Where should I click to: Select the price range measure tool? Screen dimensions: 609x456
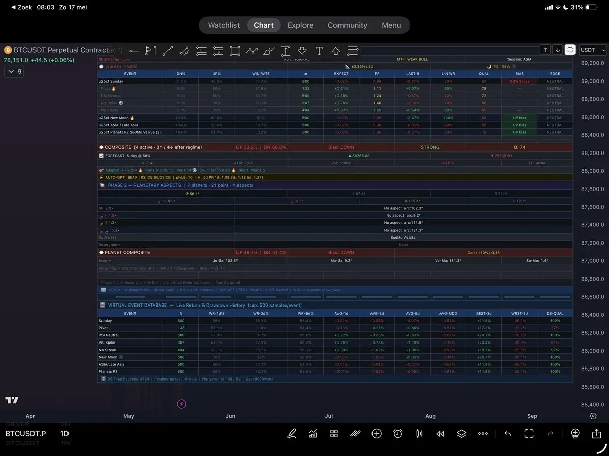pyautogui.click(x=286, y=51)
